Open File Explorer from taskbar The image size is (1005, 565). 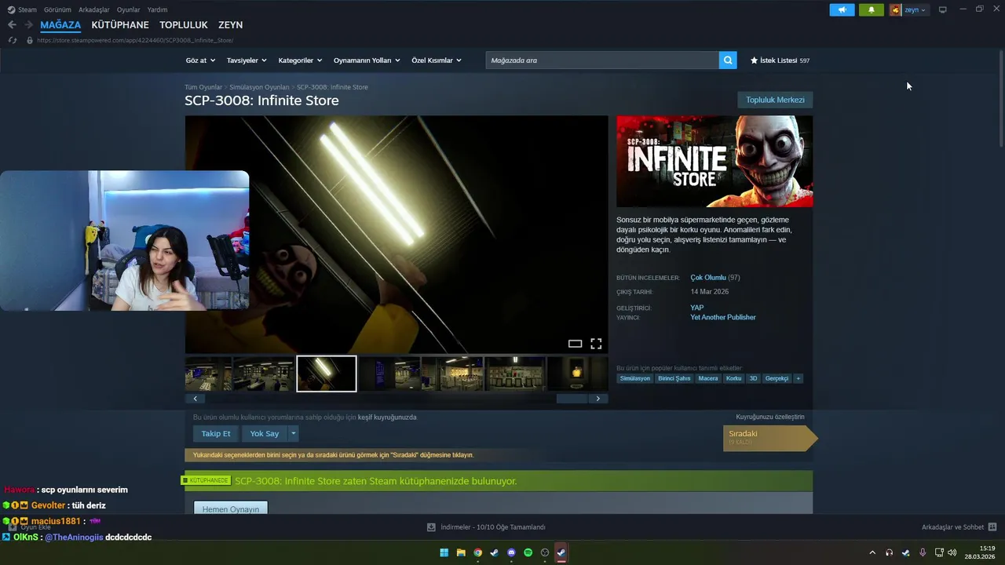461,552
